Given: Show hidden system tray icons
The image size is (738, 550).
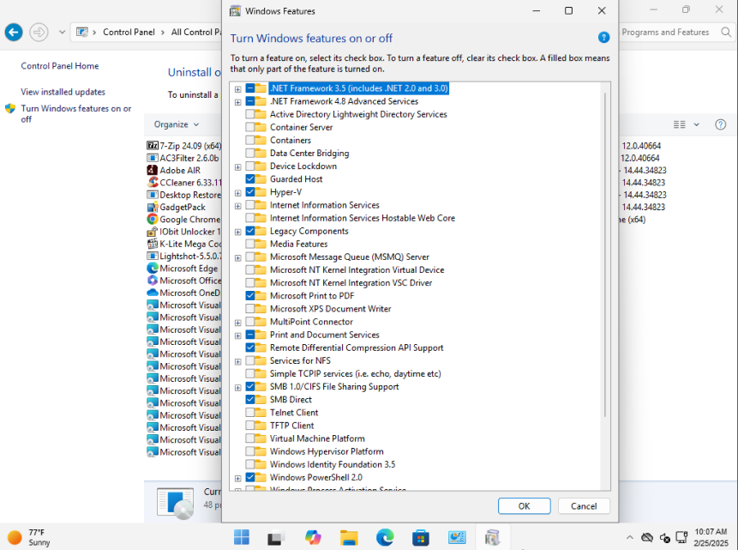Looking at the screenshot, I should [x=629, y=537].
